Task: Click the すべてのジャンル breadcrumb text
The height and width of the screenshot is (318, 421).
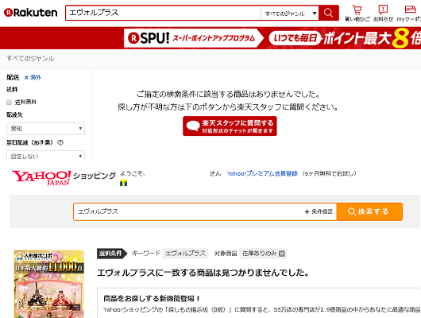Action: (x=30, y=58)
